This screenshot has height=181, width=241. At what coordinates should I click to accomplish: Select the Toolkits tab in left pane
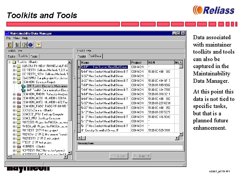coord(23,56)
